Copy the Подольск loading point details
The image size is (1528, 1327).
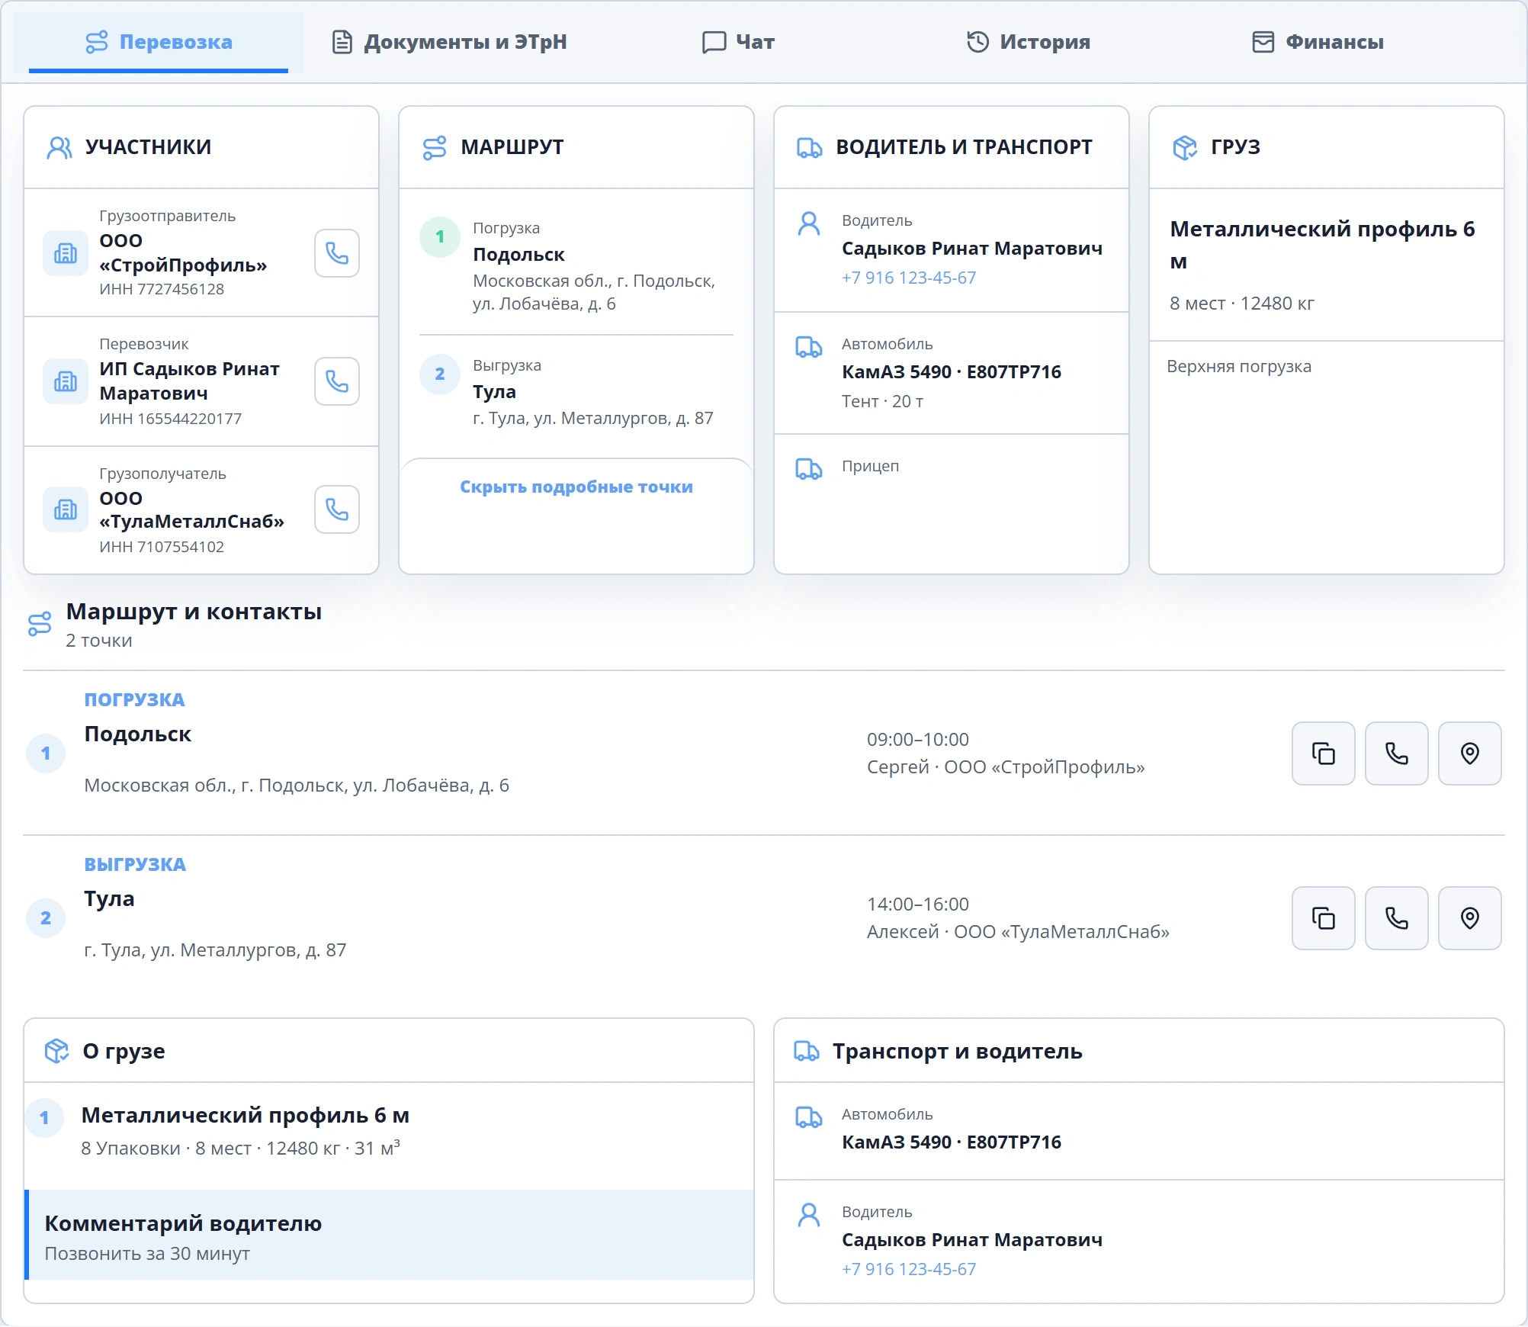(1323, 753)
